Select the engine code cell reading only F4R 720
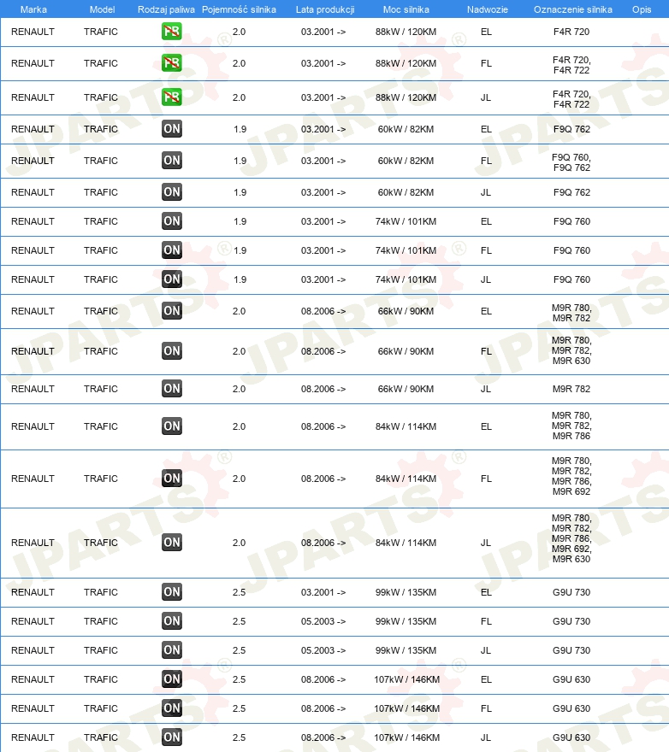This screenshot has width=669, height=752. tap(571, 32)
